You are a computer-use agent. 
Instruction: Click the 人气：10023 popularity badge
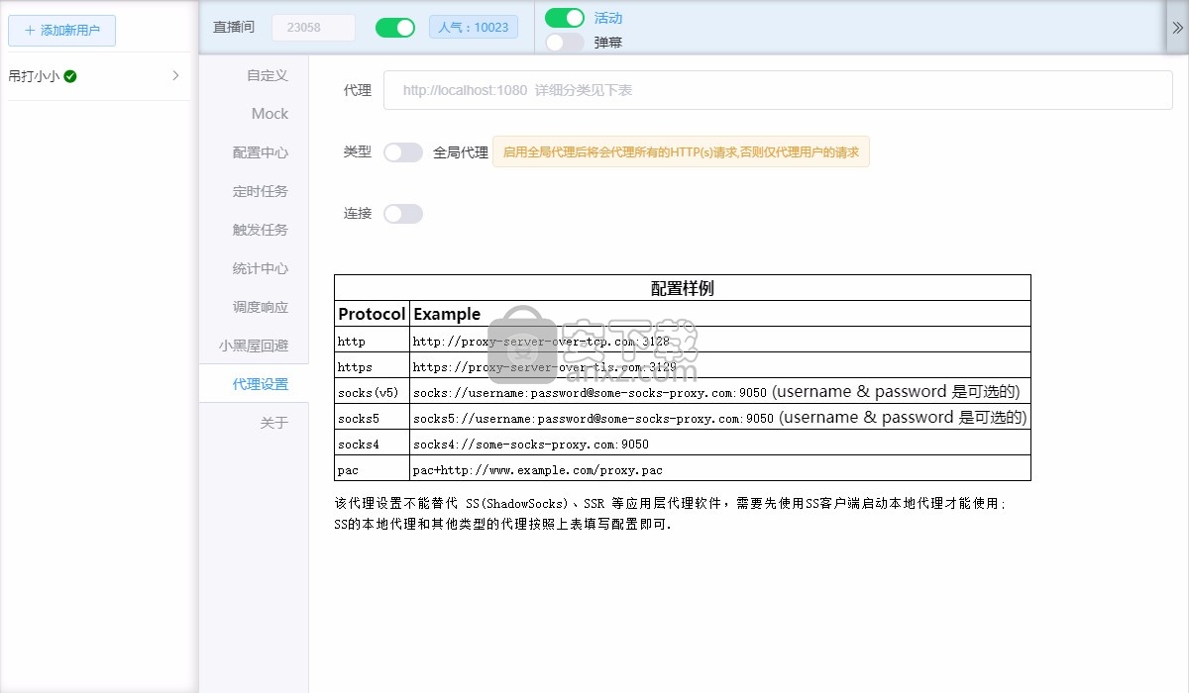474,28
